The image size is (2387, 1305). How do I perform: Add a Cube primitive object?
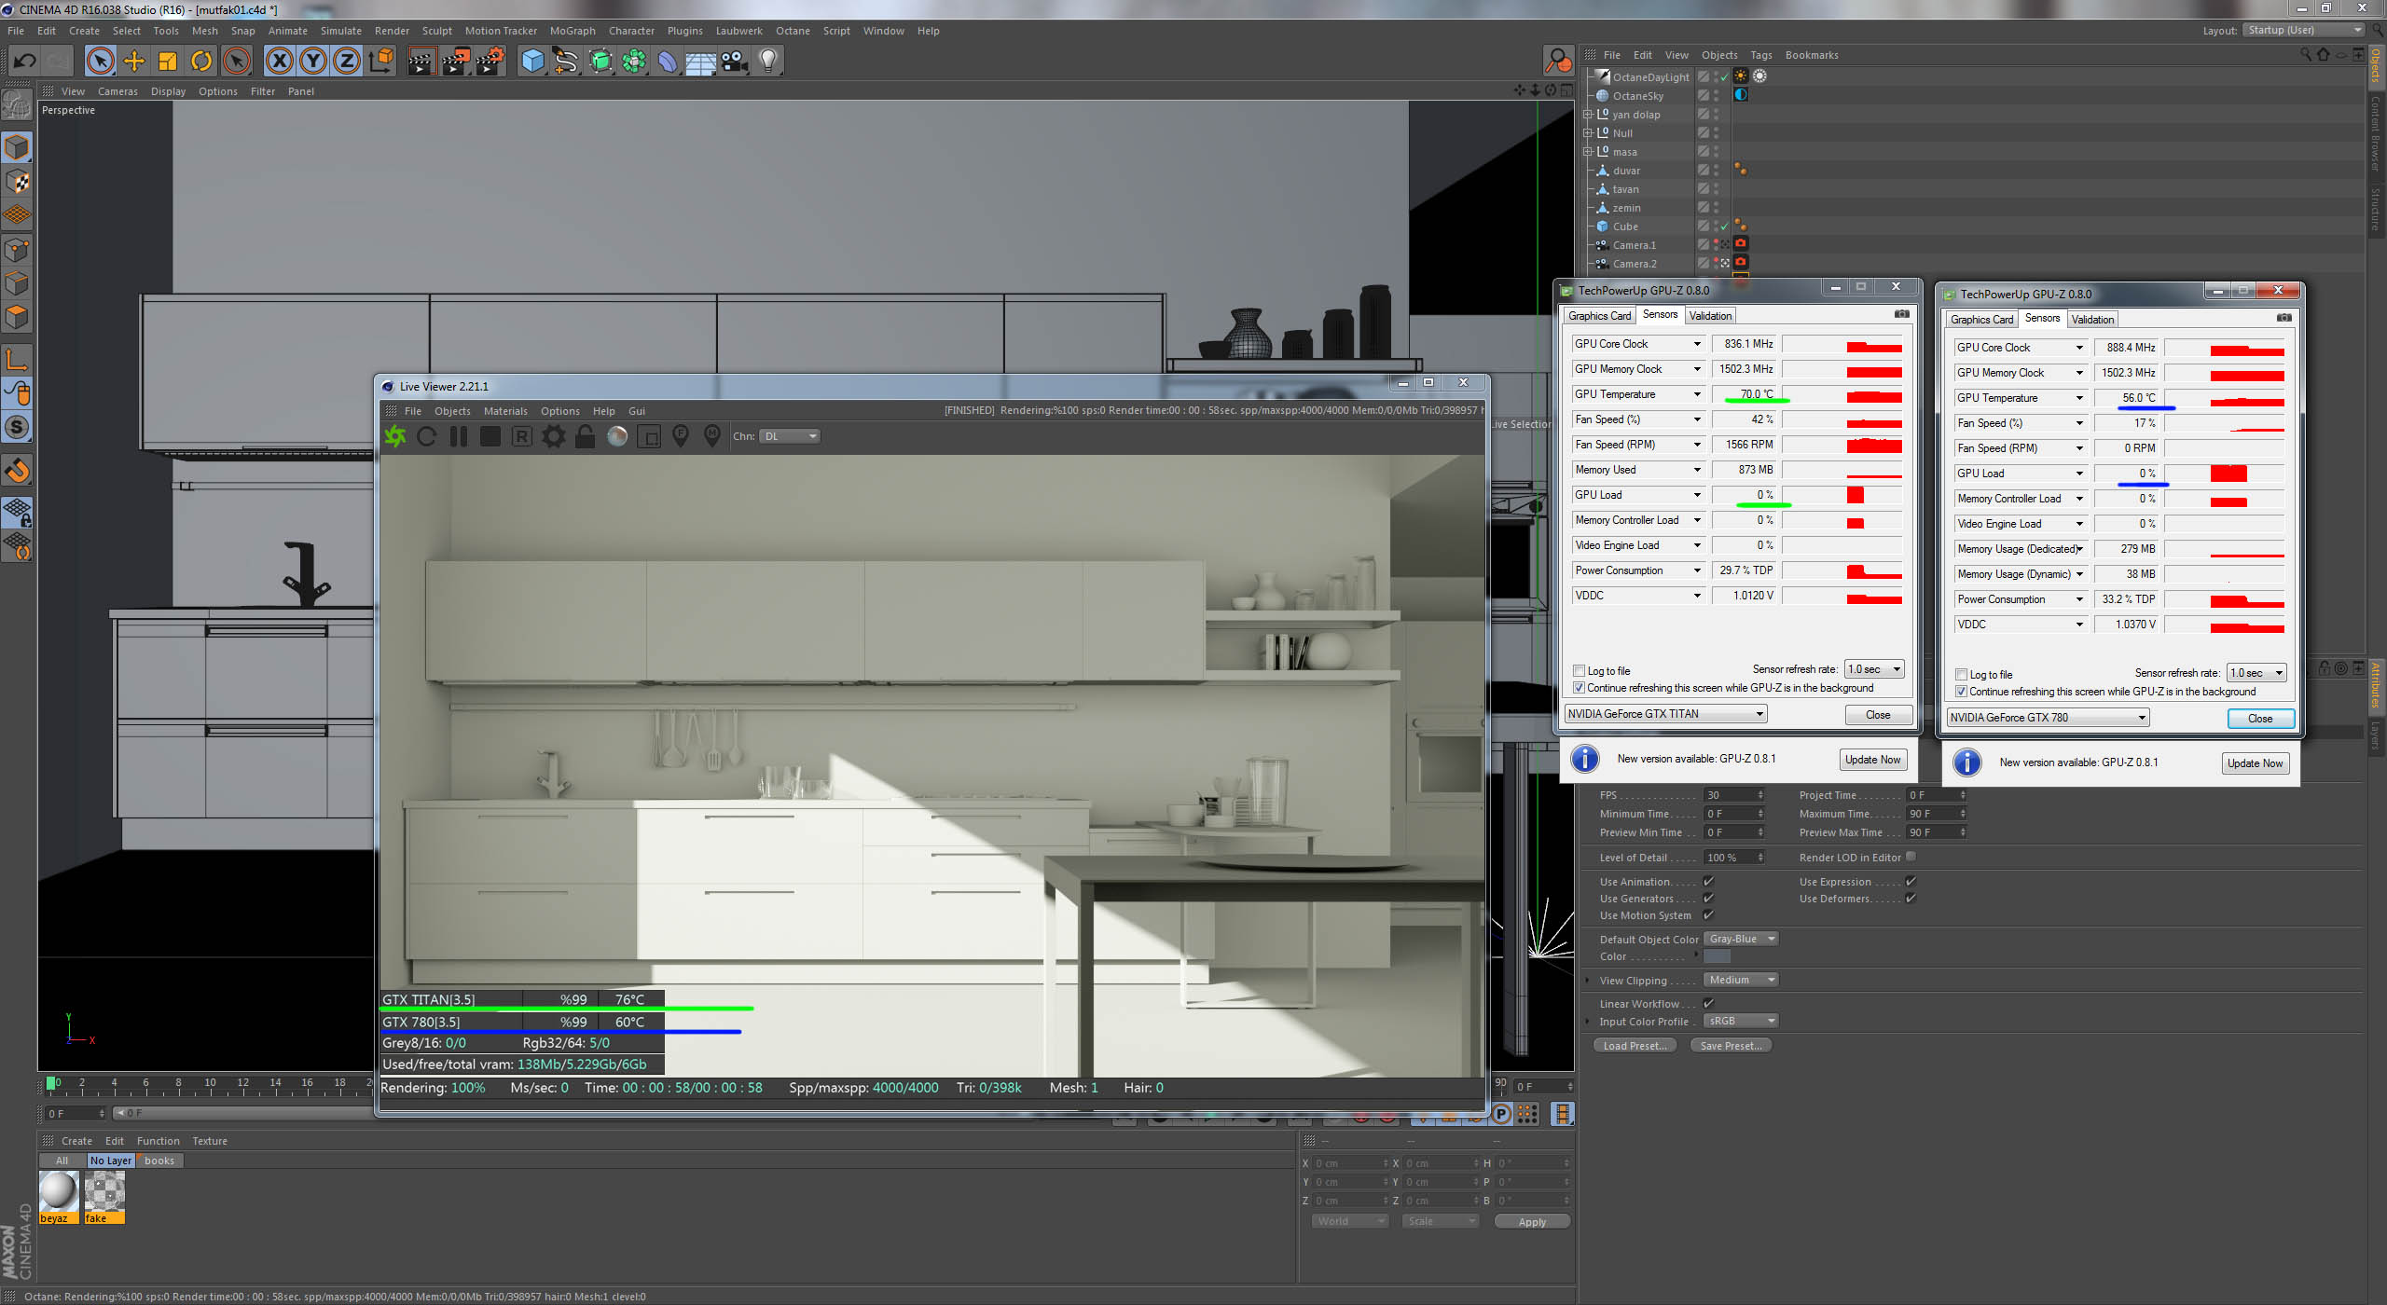pos(532,62)
